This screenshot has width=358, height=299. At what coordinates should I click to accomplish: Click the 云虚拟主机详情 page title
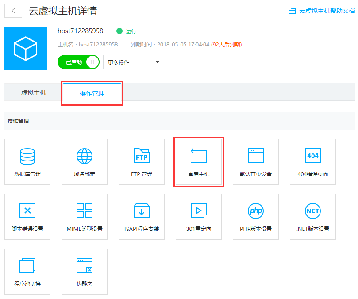[x=63, y=11]
